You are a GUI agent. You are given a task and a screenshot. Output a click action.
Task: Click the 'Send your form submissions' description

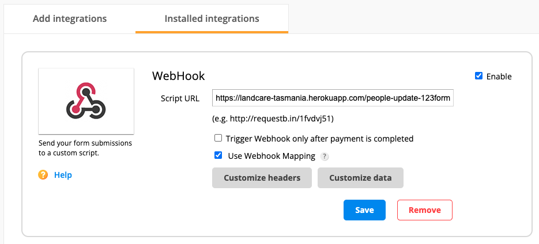click(x=85, y=148)
